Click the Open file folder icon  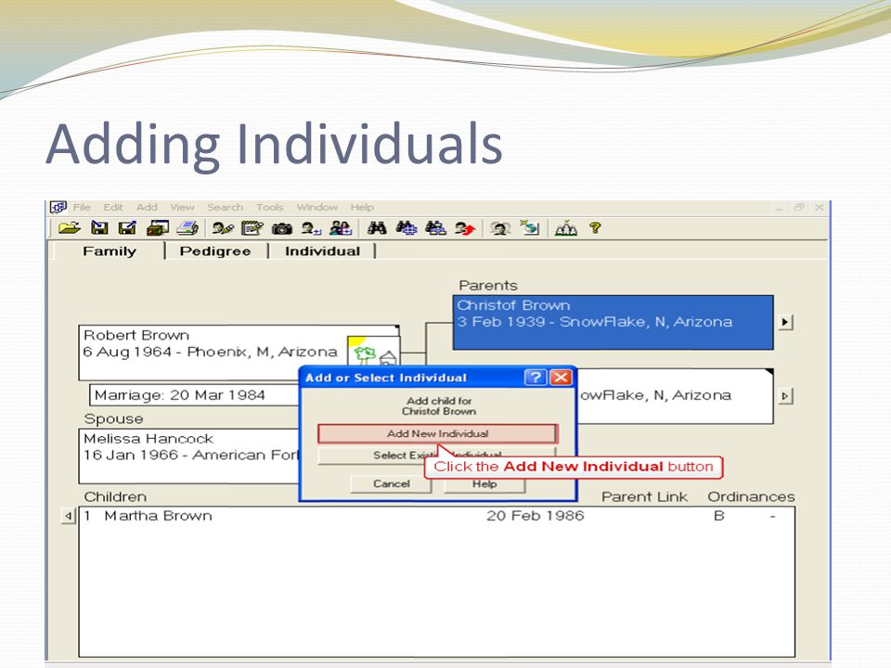coord(70,228)
